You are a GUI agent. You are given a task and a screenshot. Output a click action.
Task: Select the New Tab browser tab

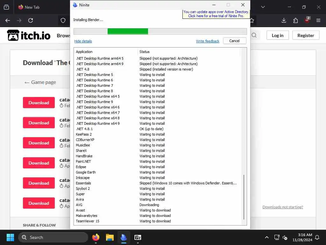point(32,7)
